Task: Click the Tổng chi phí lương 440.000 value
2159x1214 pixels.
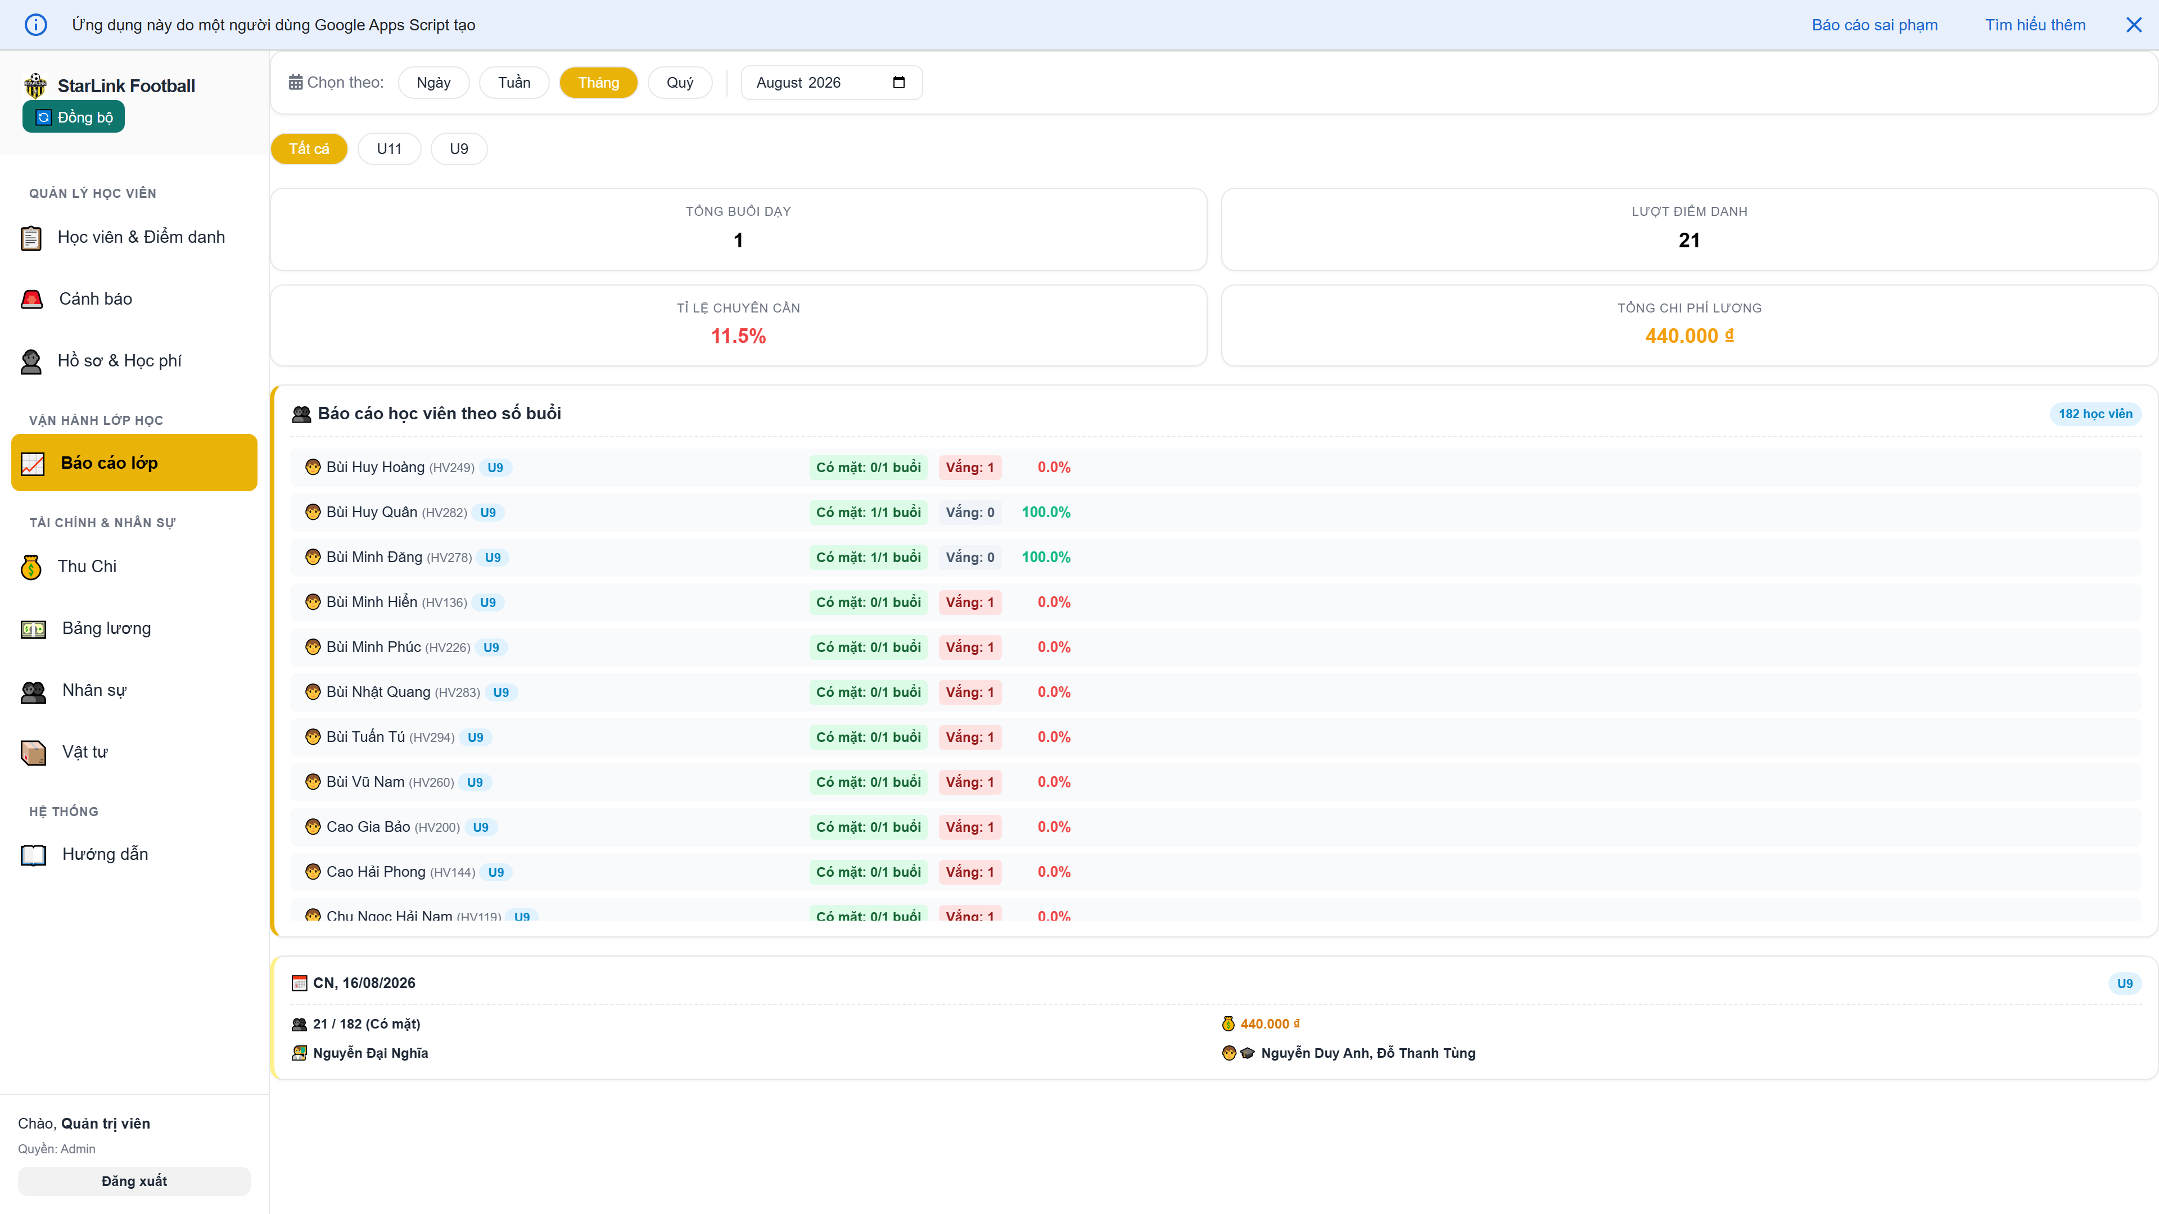Action: pos(1689,336)
